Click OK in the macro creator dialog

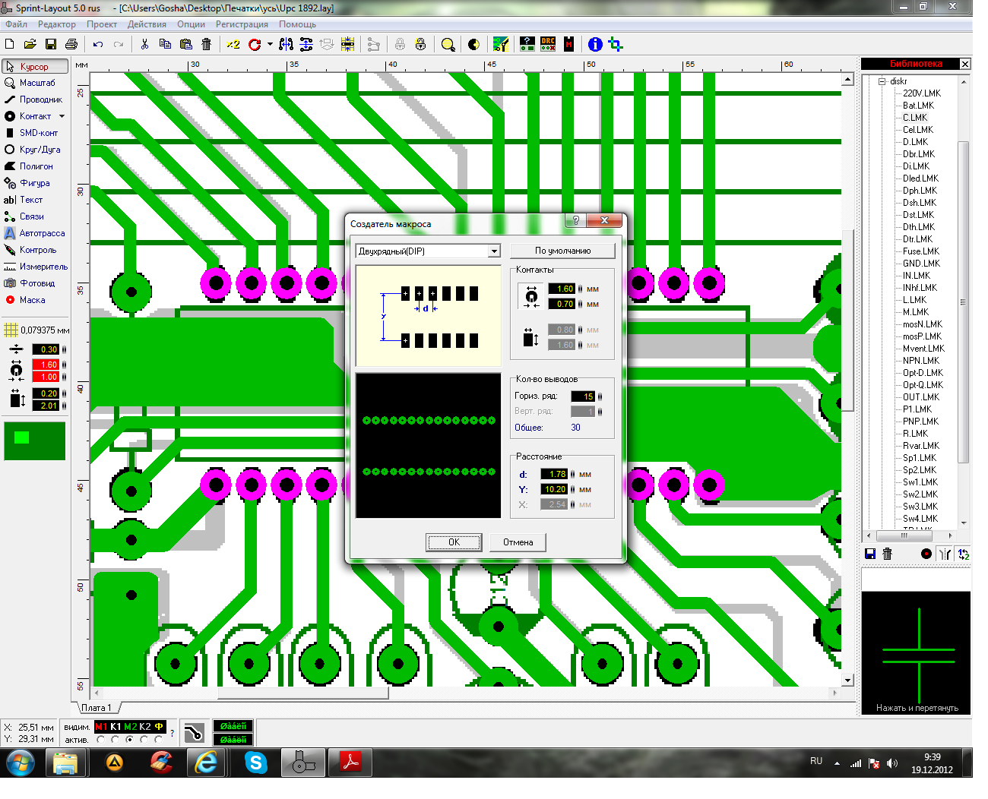[x=454, y=542]
